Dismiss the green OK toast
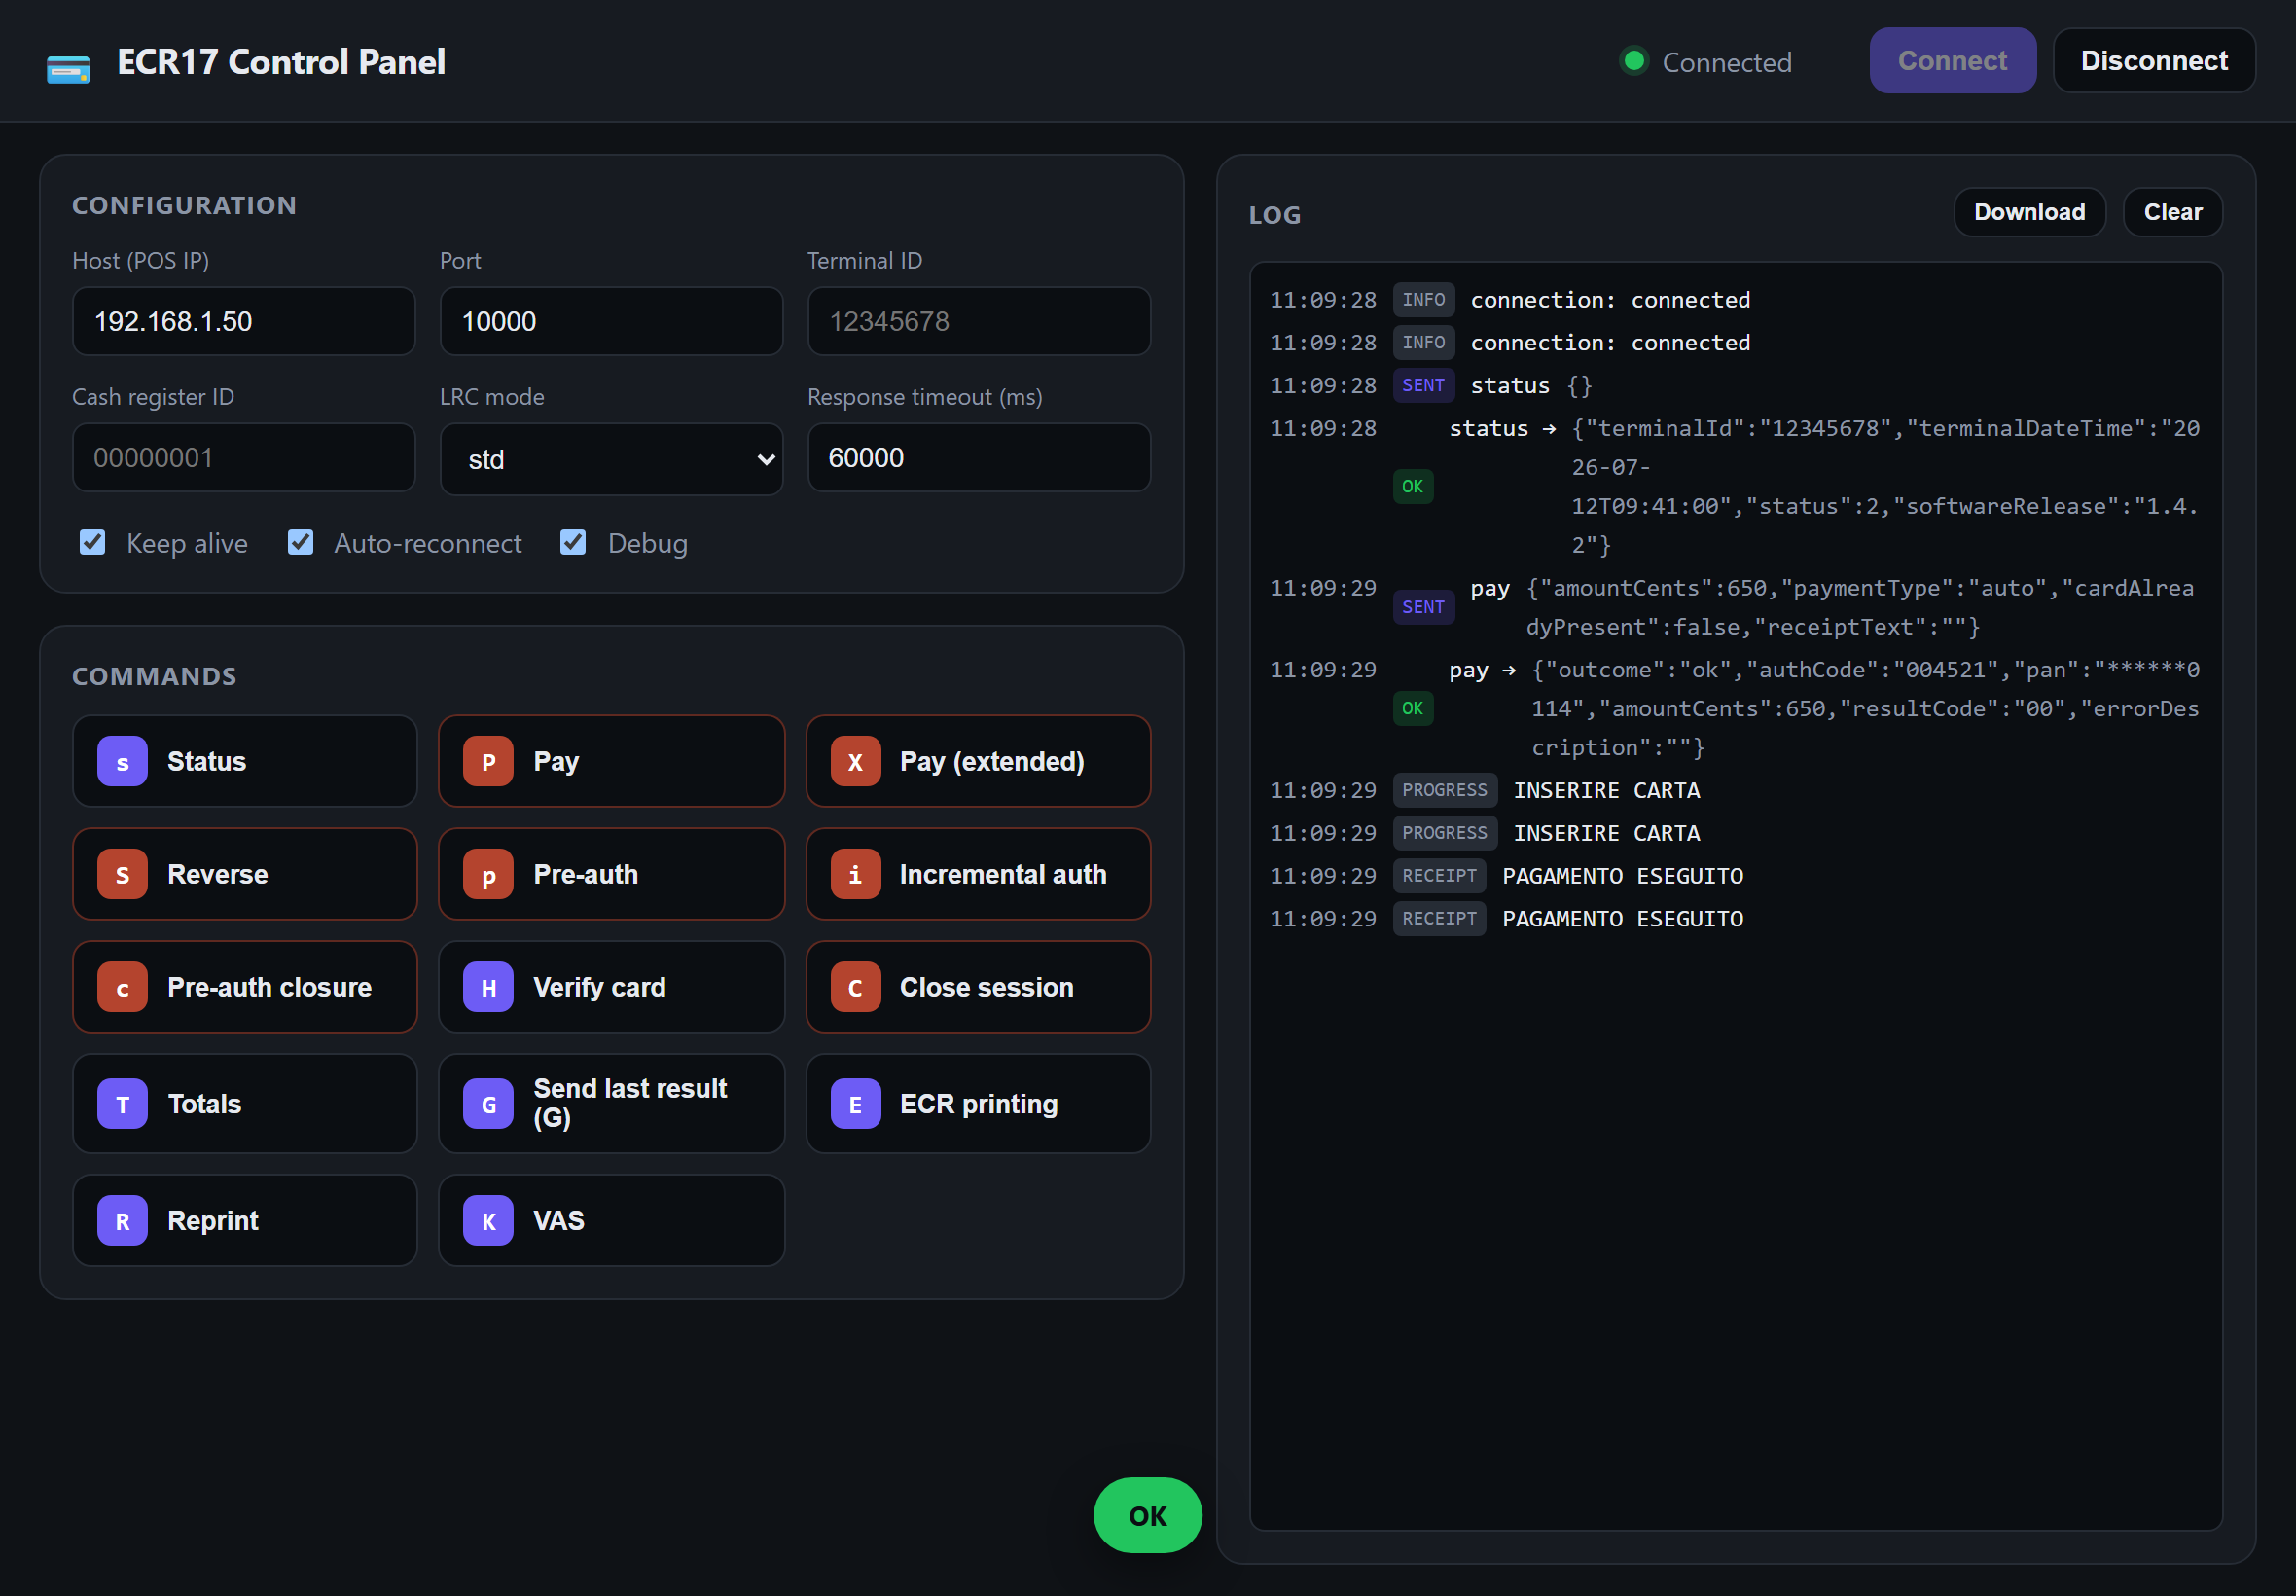The height and width of the screenshot is (1596, 2296). [x=1147, y=1515]
